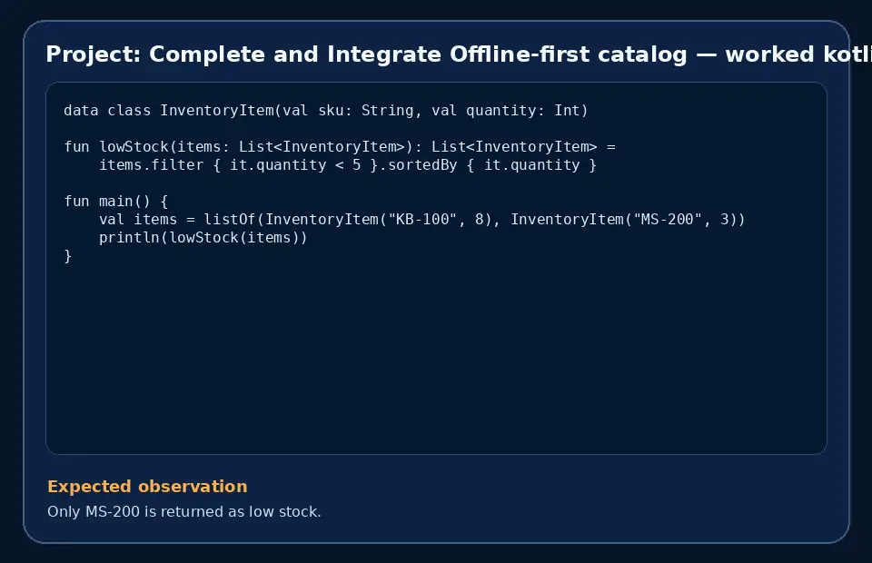Click the println(lowStock(items)) line

click(x=203, y=238)
